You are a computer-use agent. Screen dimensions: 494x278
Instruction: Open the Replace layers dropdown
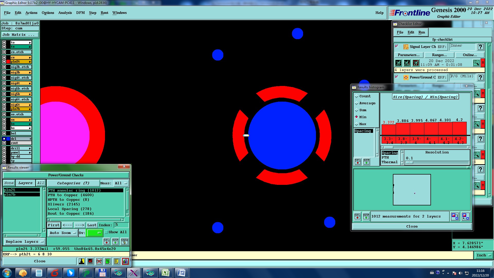click(24, 242)
